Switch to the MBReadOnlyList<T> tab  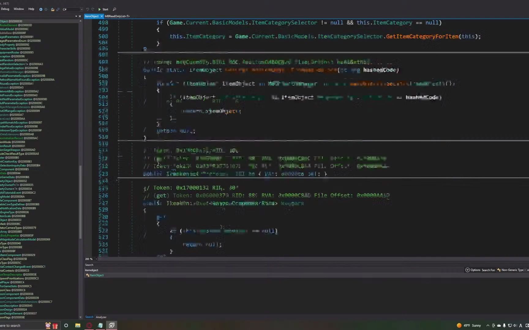click(117, 16)
